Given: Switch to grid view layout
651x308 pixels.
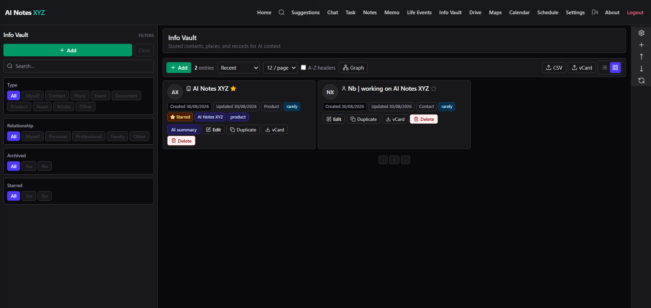Looking at the screenshot, I should click(615, 68).
